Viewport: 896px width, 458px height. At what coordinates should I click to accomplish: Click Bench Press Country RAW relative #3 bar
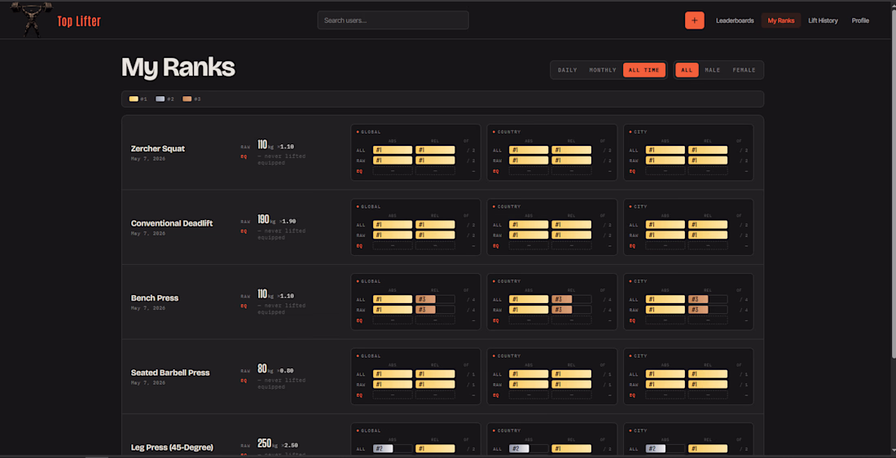point(572,310)
